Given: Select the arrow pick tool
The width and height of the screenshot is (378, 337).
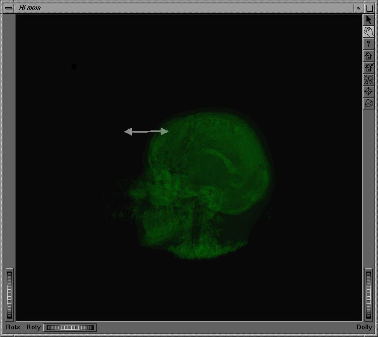Looking at the screenshot, I should [368, 20].
